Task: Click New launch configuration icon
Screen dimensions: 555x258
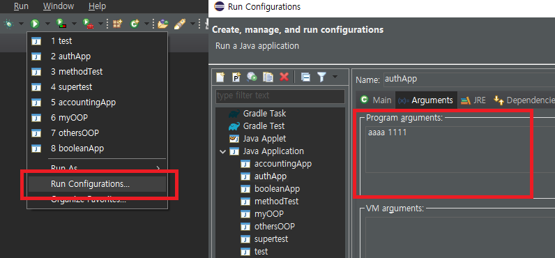Action: click(x=220, y=77)
